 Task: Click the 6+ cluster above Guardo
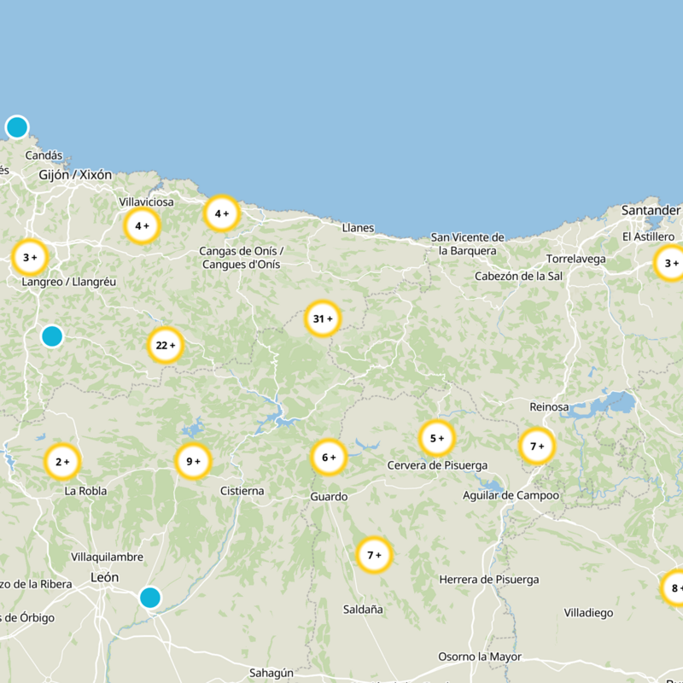click(328, 457)
